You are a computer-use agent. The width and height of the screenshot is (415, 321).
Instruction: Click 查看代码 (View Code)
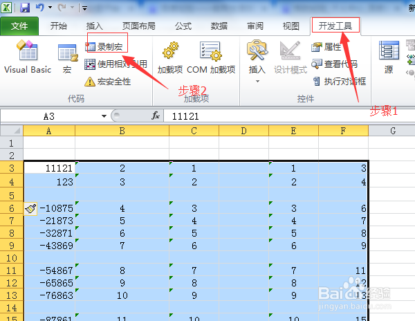(x=335, y=64)
